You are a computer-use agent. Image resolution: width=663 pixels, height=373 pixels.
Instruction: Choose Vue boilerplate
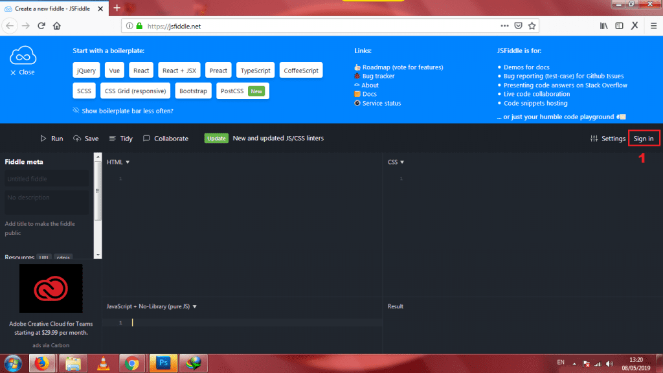(114, 70)
